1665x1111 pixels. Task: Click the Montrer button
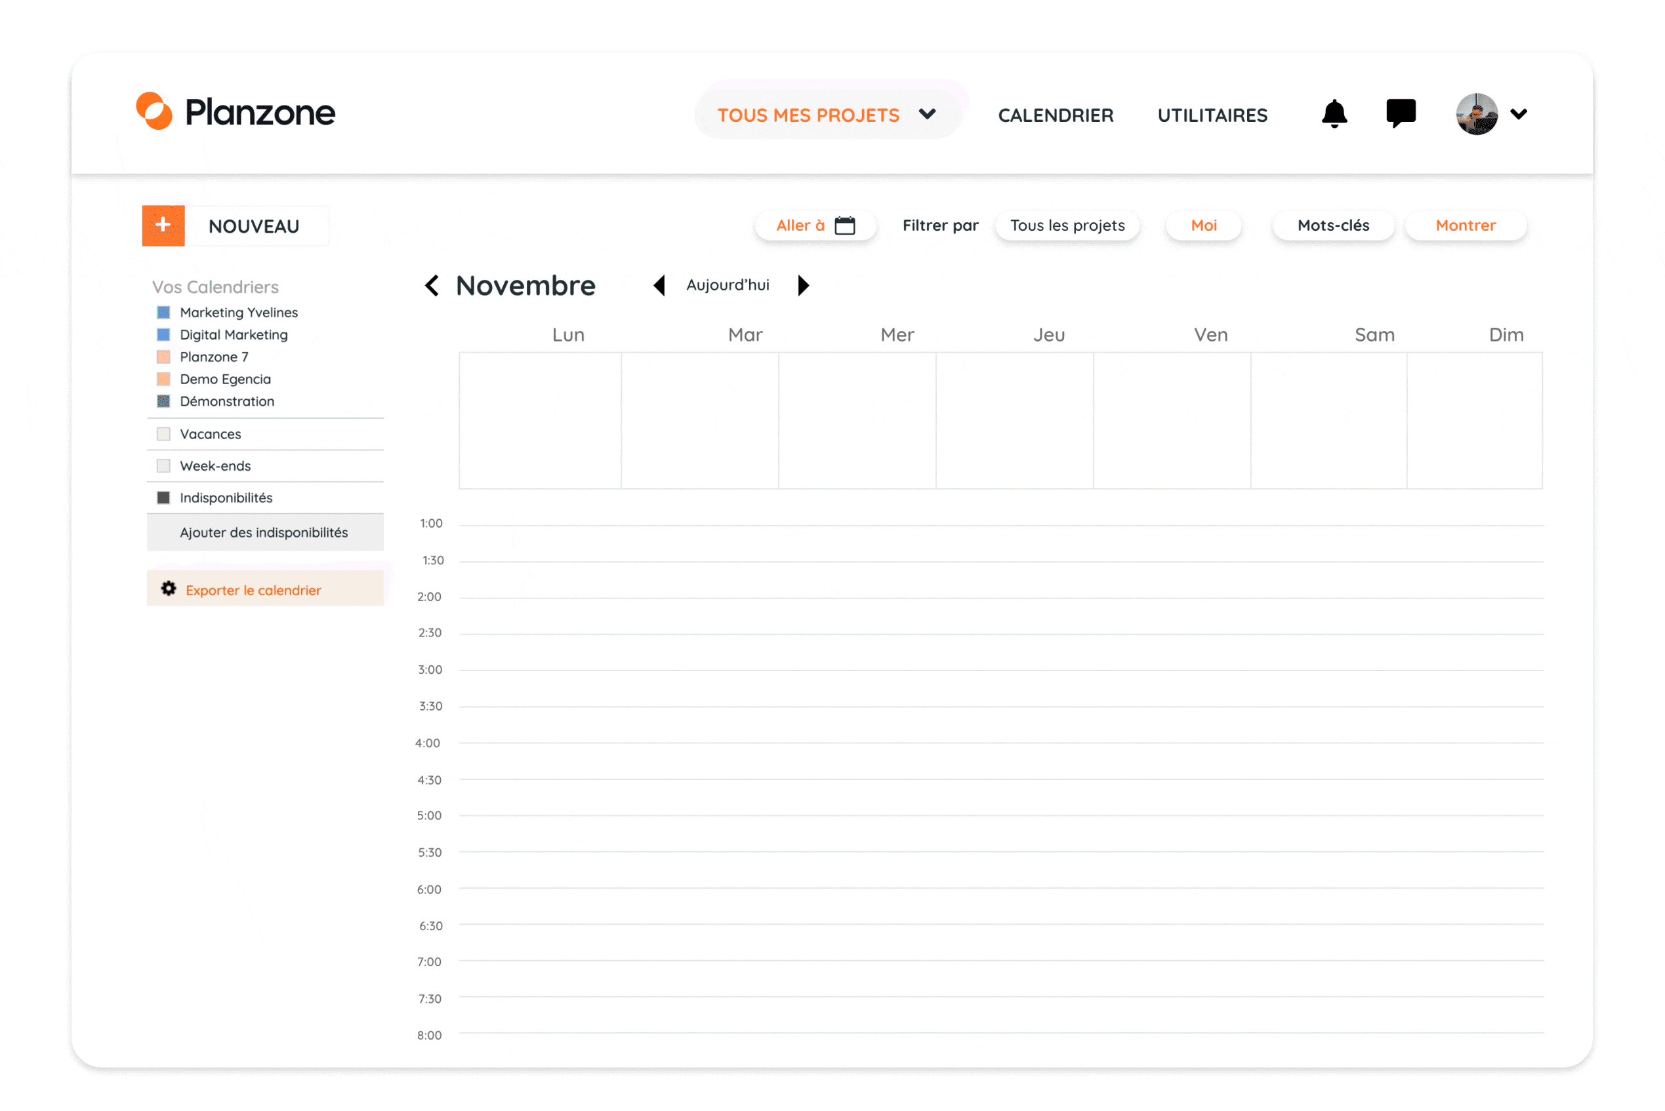[1465, 225]
